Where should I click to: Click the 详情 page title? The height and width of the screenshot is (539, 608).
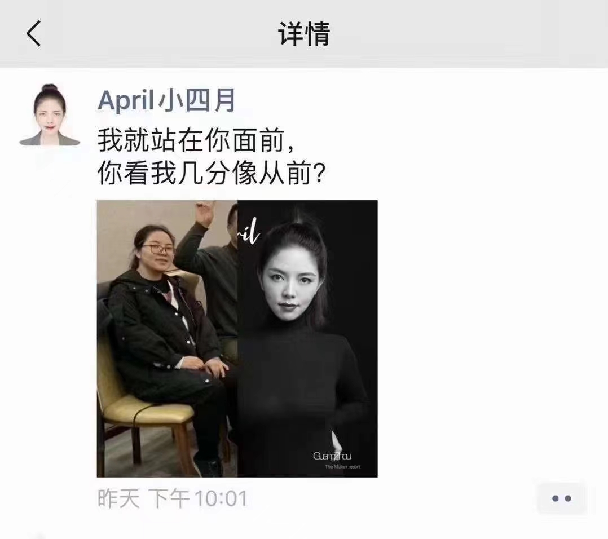click(304, 34)
